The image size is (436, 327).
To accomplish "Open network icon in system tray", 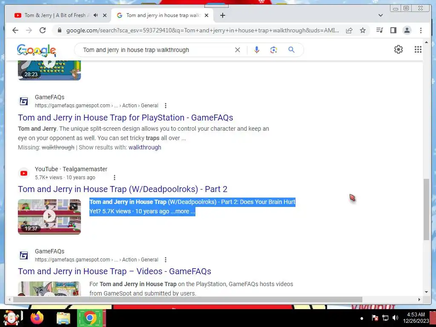I will [x=385, y=318].
